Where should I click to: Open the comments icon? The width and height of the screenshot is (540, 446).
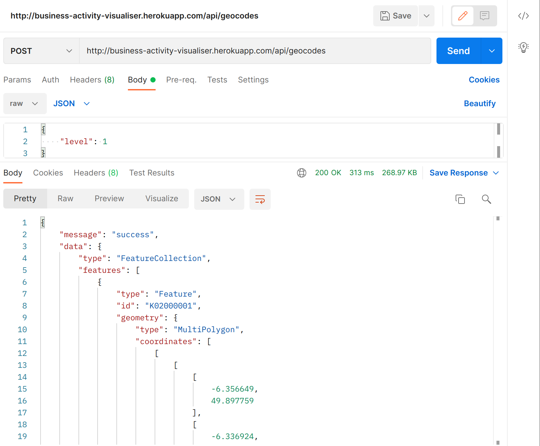point(484,16)
